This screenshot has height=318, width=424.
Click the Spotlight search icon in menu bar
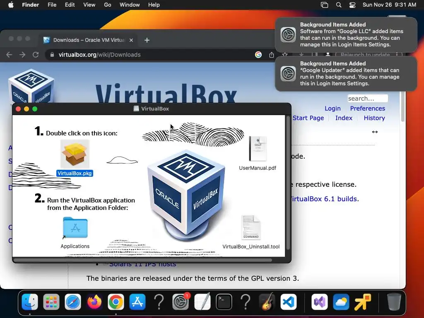tap(339, 5)
